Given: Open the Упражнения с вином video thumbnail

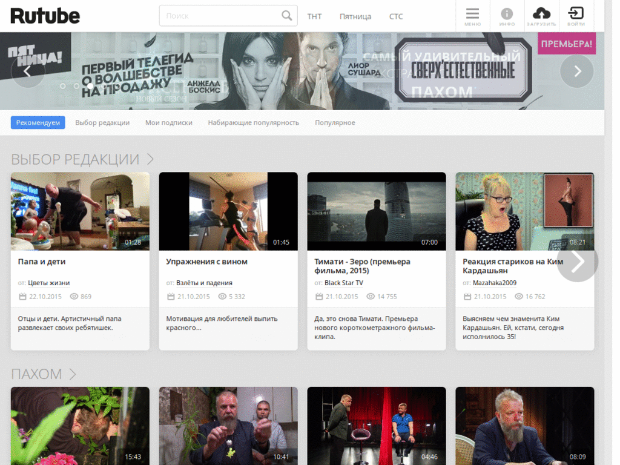Looking at the screenshot, I should [228, 211].
